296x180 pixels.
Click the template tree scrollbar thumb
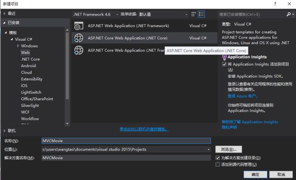[67, 66]
